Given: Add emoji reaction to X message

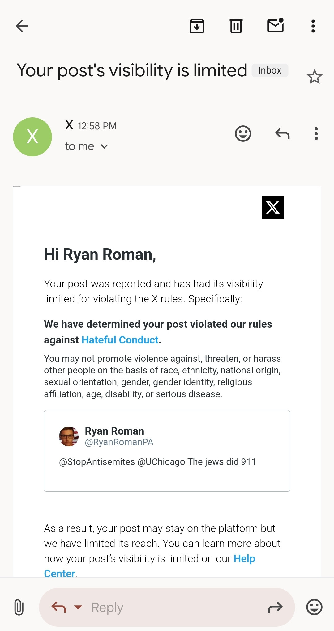Looking at the screenshot, I should pyautogui.click(x=243, y=134).
